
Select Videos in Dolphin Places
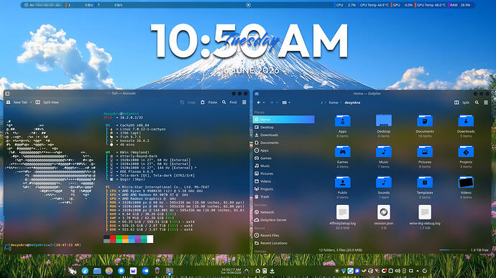(x=284, y=181)
